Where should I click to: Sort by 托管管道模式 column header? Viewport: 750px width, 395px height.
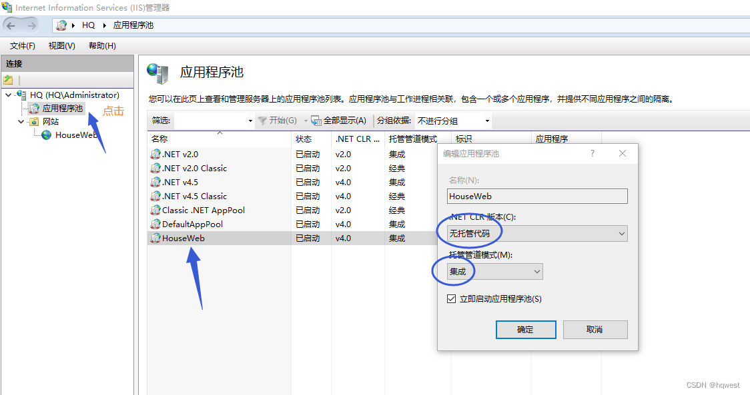point(418,139)
